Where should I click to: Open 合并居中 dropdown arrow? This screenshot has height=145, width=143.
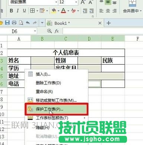[141, 11]
